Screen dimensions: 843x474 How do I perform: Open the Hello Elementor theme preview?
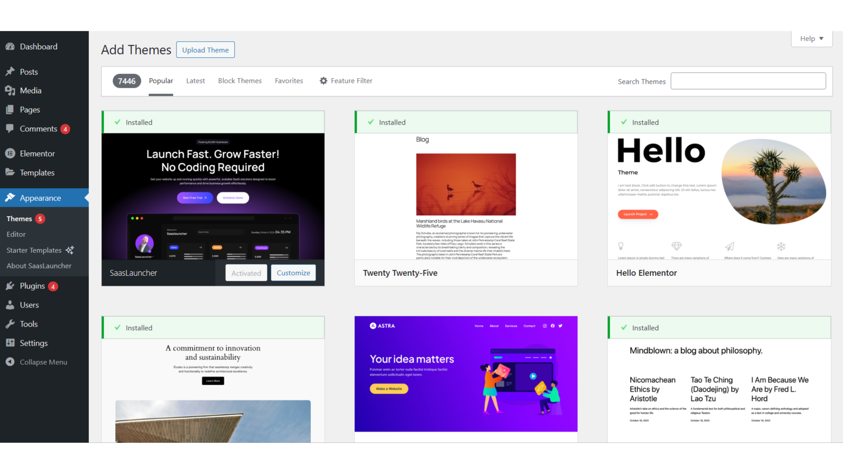719,196
